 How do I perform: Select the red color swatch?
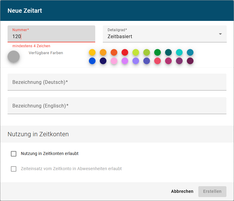125,52
